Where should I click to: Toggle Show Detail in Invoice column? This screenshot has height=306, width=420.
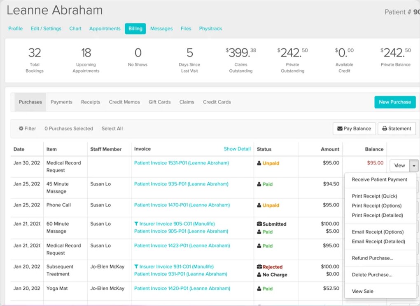tap(237, 149)
